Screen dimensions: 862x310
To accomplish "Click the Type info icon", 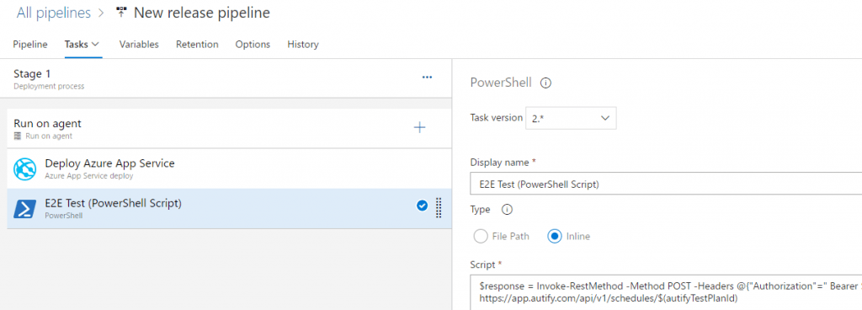I will click(x=508, y=210).
